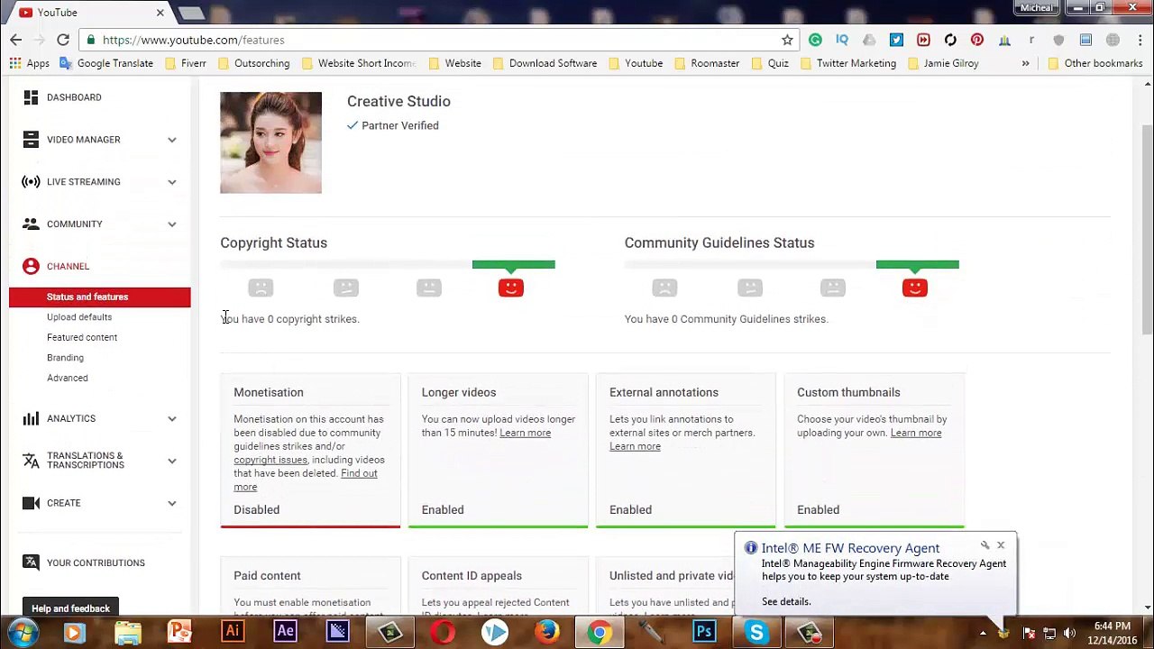
Task: Expand the Create section
Action: point(172,503)
